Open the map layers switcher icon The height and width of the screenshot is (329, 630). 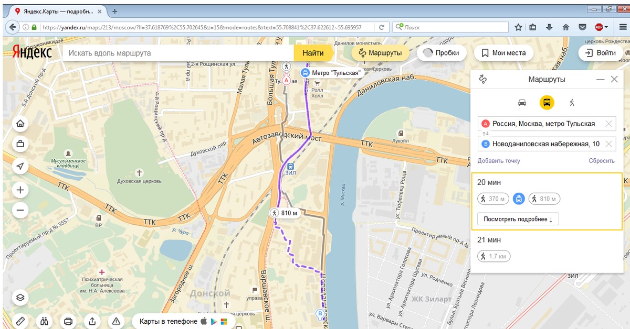(20, 297)
